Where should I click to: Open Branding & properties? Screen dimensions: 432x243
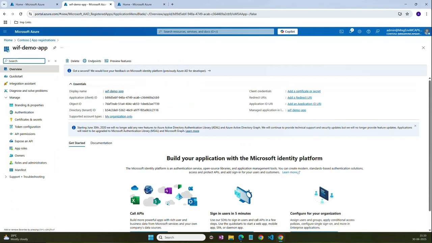[x=29, y=105]
